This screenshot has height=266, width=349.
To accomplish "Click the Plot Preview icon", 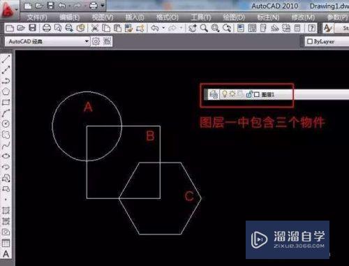I will 58,28.
